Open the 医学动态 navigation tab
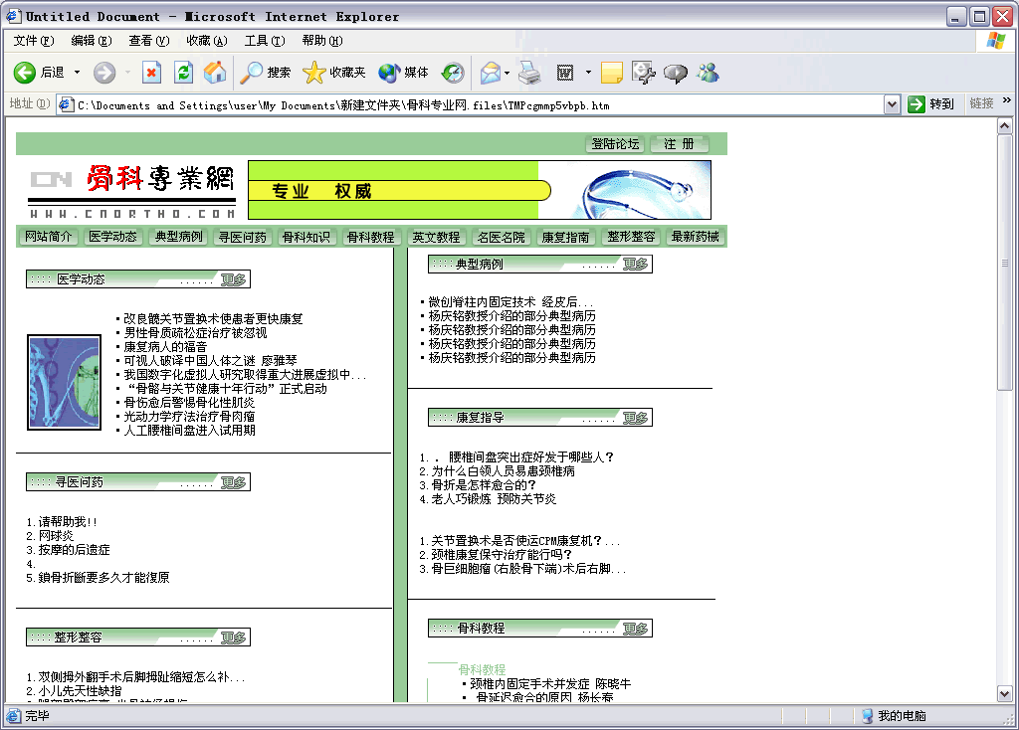 click(x=113, y=237)
